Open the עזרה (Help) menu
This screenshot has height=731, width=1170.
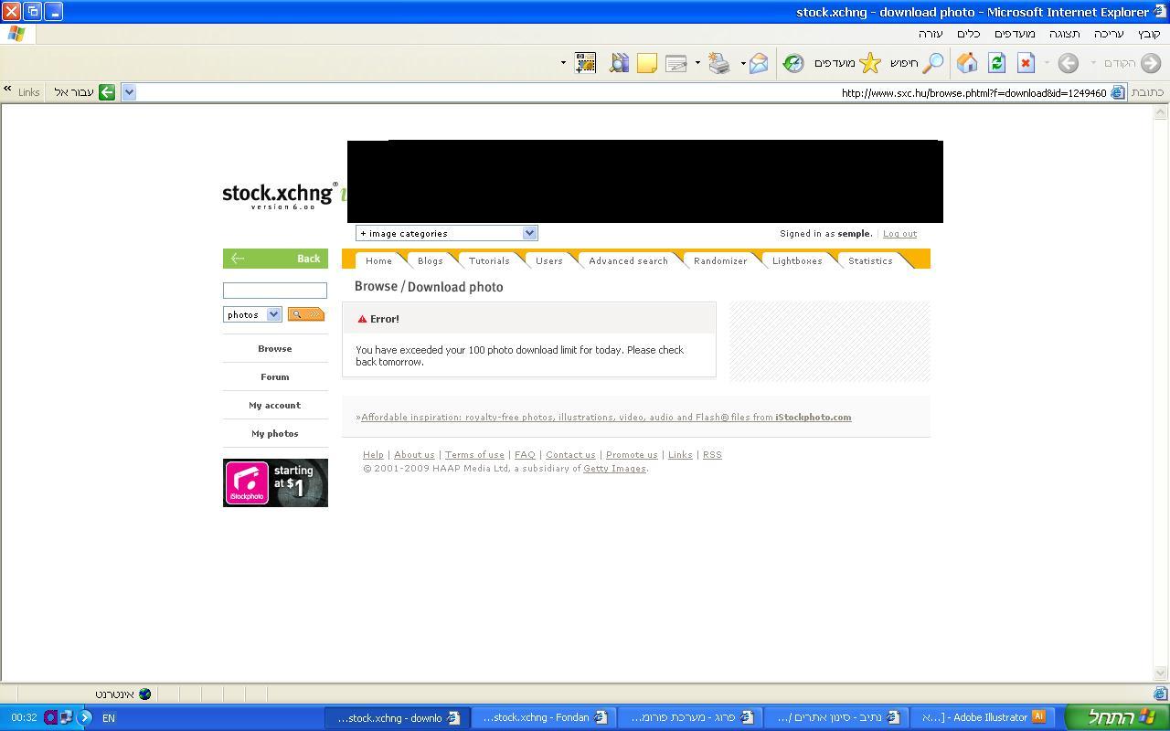931,34
